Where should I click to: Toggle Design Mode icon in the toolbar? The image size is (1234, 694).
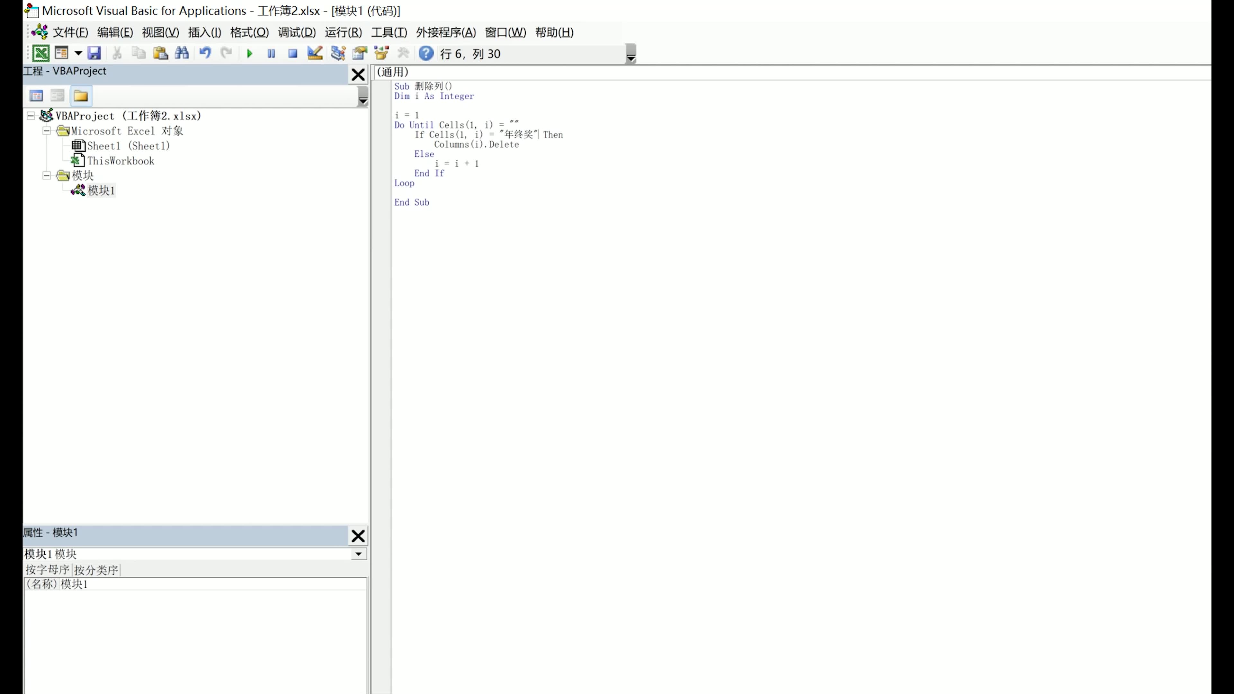(315, 53)
